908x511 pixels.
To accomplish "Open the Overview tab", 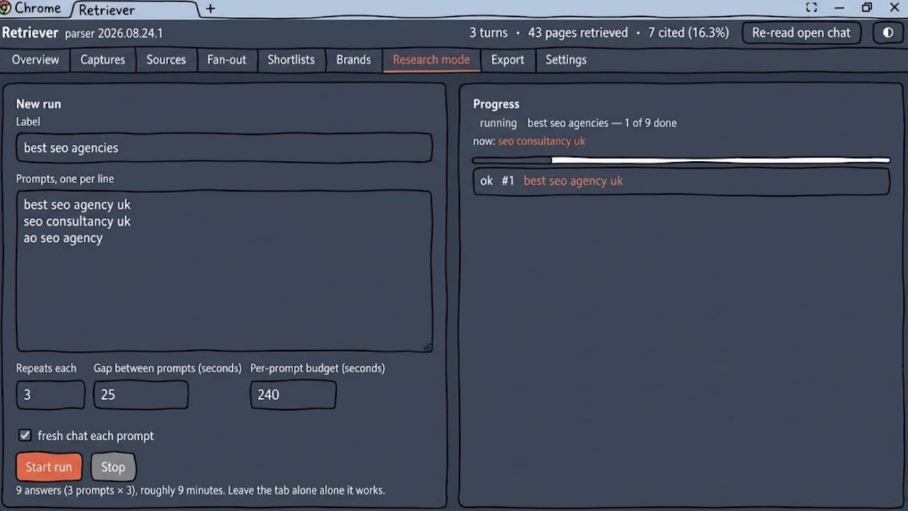I will tap(36, 60).
